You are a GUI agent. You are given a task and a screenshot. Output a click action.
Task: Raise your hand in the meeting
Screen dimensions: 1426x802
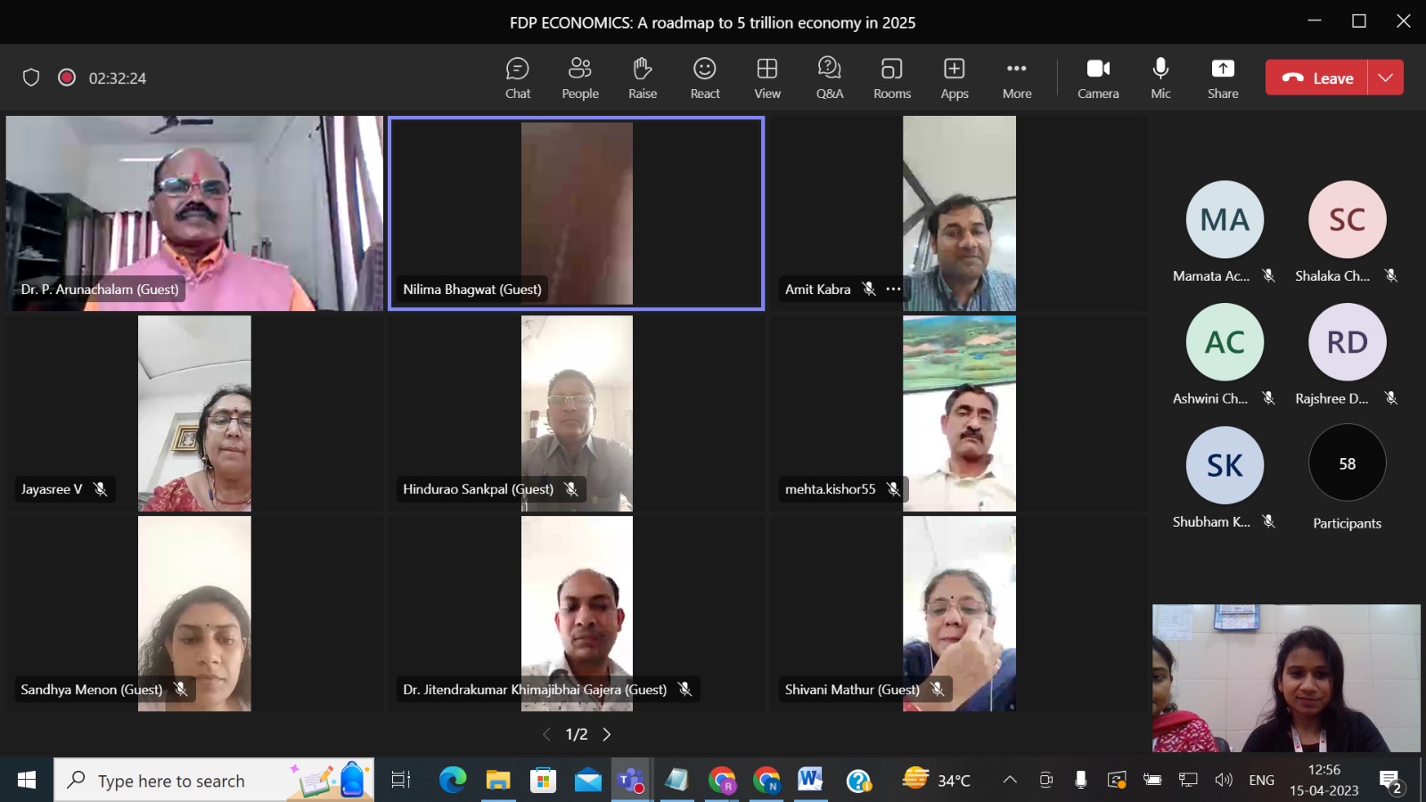coord(643,78)
